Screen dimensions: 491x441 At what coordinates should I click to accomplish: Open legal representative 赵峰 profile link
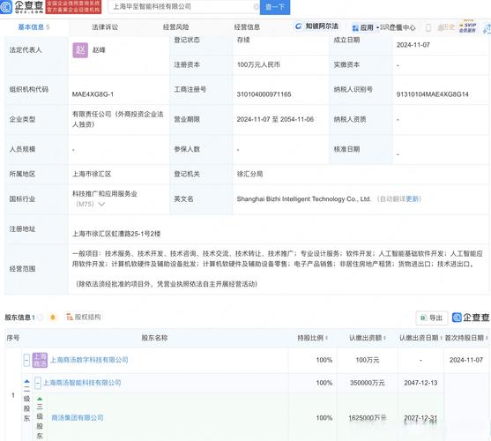point(99,49)
